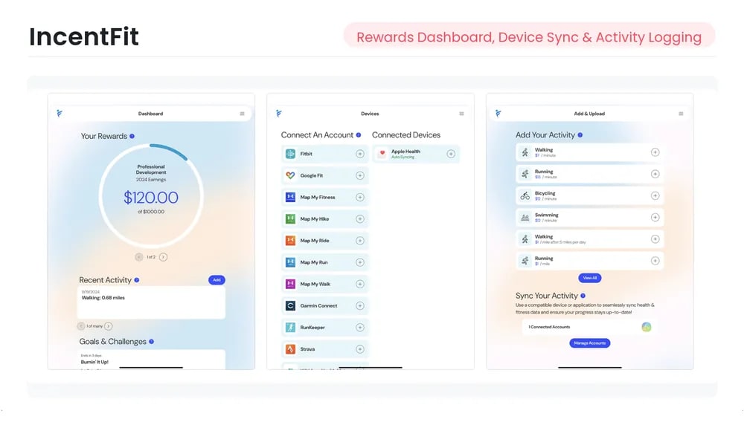Click the $120.00 rewards progress ring
The width and height of the screenshot is (744, 422).
tap(151, 197)
